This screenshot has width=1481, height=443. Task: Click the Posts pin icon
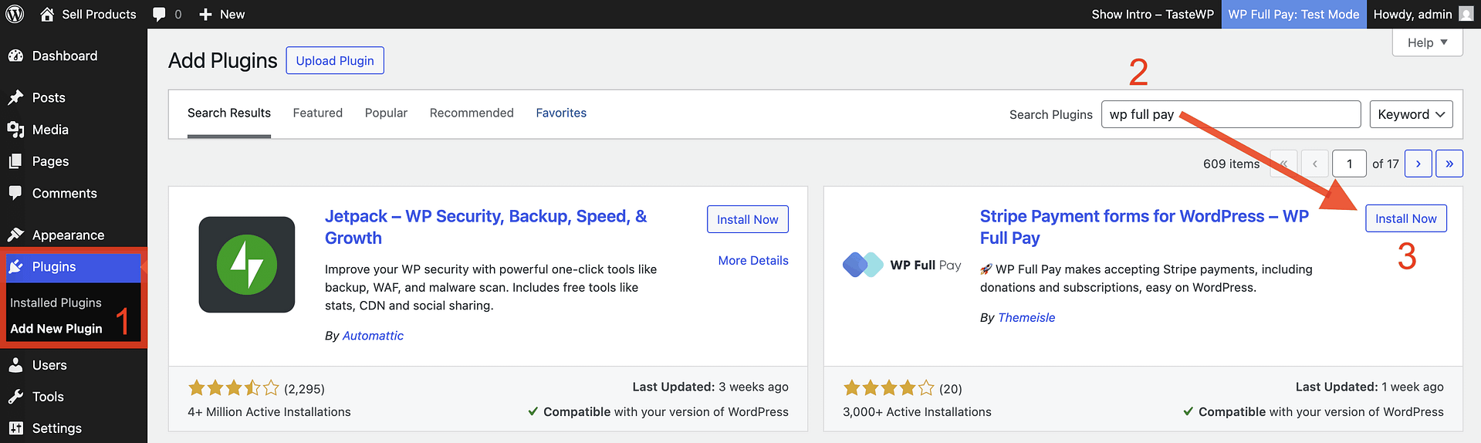15,97
